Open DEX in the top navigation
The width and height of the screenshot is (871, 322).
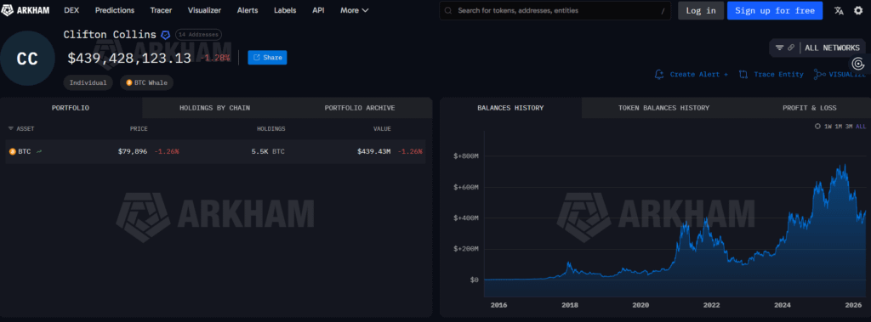pyautogui.click(x=71, y=10)
